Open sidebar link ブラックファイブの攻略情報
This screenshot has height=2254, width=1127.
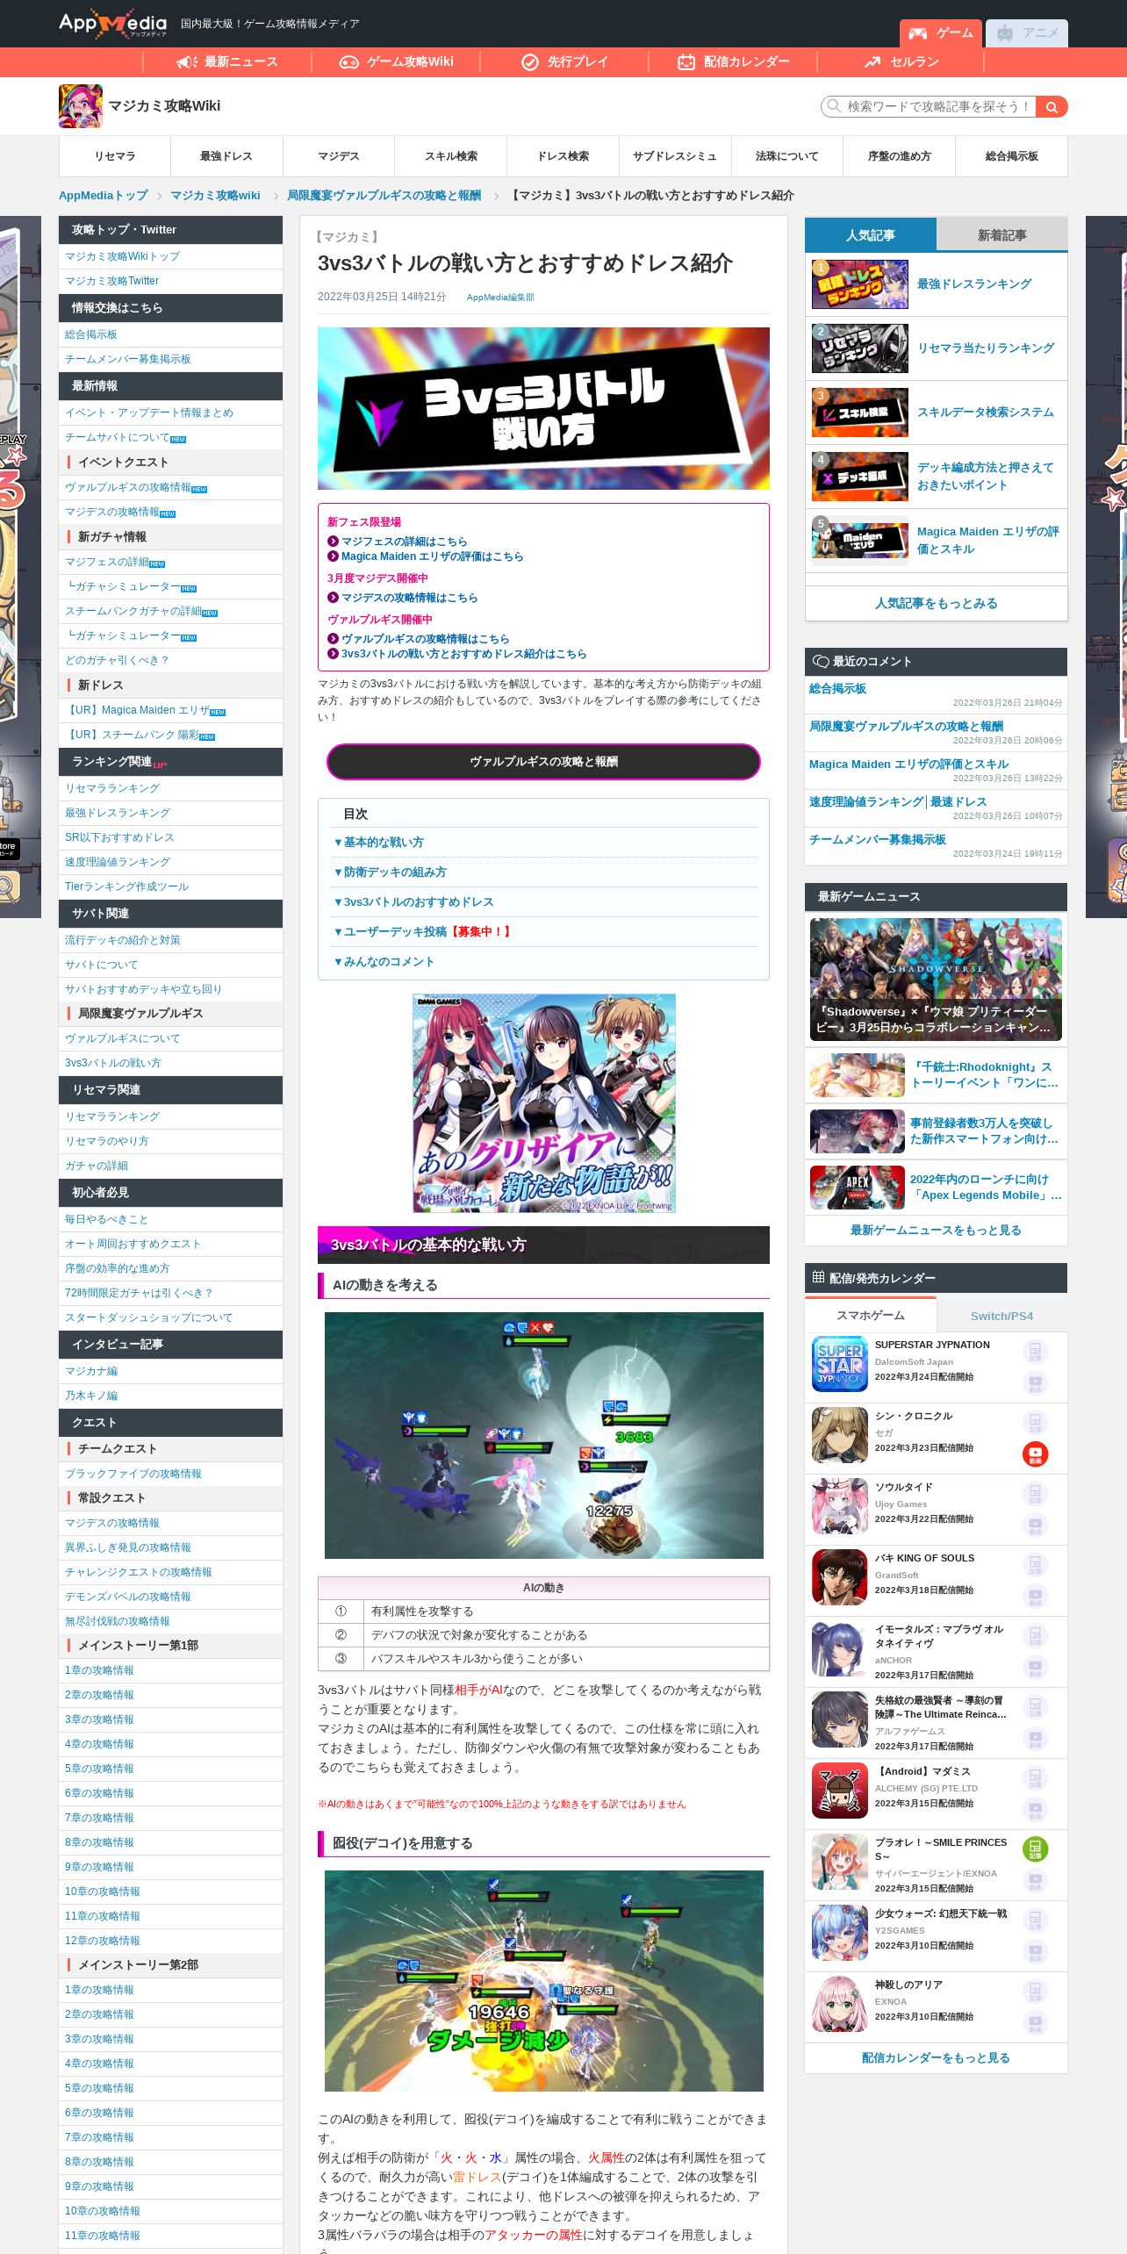(133, 1474)
